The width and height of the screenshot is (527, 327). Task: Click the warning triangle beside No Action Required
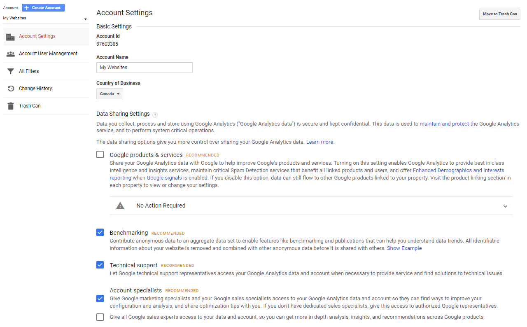(120, 206)
